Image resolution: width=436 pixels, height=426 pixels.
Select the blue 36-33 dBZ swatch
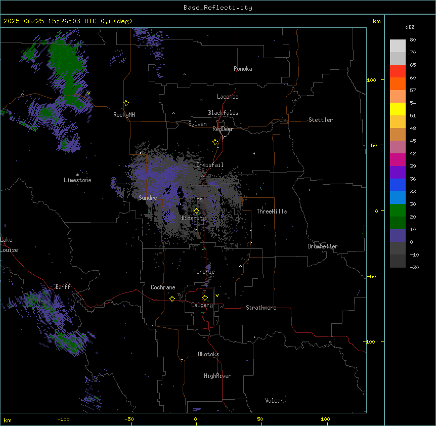tap(398, 185)
